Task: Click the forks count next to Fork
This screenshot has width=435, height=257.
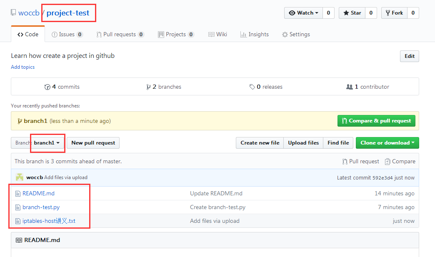Action: tap(413, 13)
